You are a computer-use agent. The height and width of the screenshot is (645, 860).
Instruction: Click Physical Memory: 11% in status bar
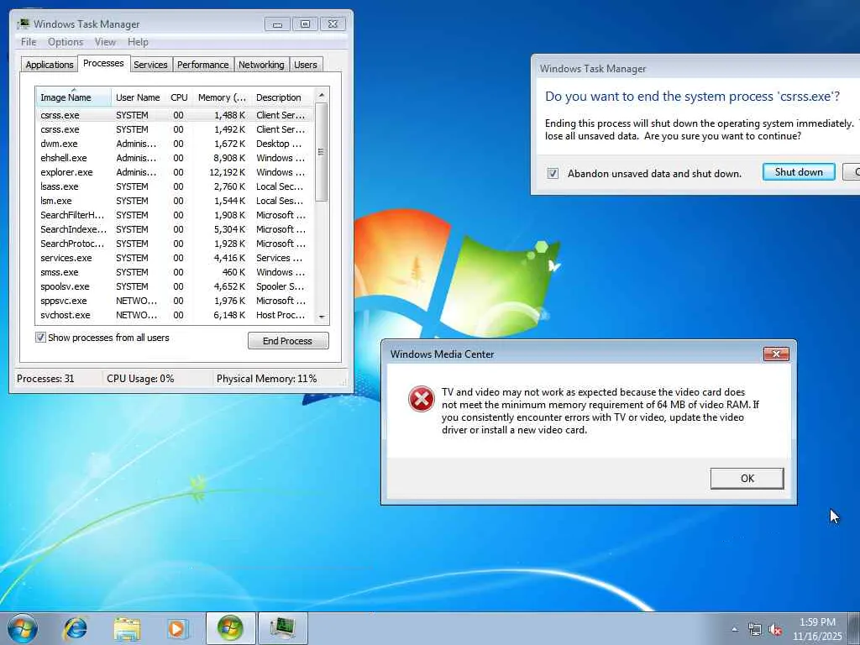[x=266, y=379]
